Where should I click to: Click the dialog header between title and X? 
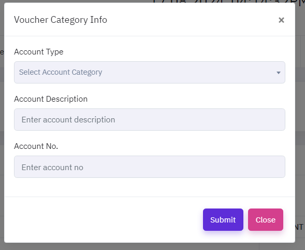point(193,20)
